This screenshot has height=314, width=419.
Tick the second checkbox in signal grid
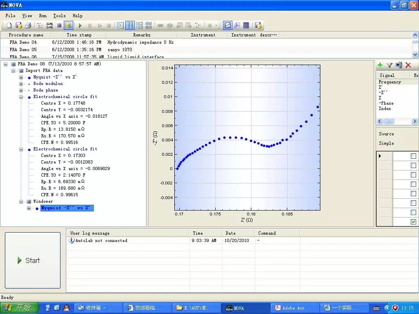point(413,166)
